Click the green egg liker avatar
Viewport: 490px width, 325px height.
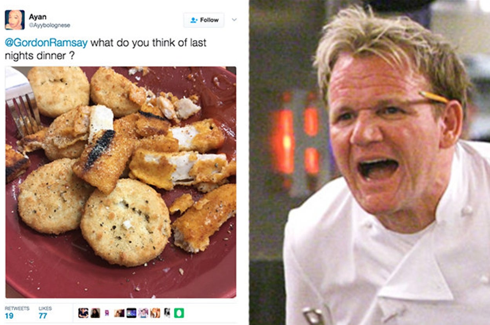pos(179,313)
